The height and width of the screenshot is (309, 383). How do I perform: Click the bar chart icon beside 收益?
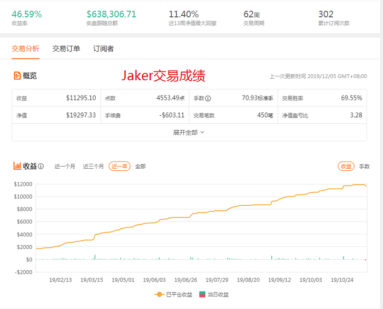tap(17, 166)
